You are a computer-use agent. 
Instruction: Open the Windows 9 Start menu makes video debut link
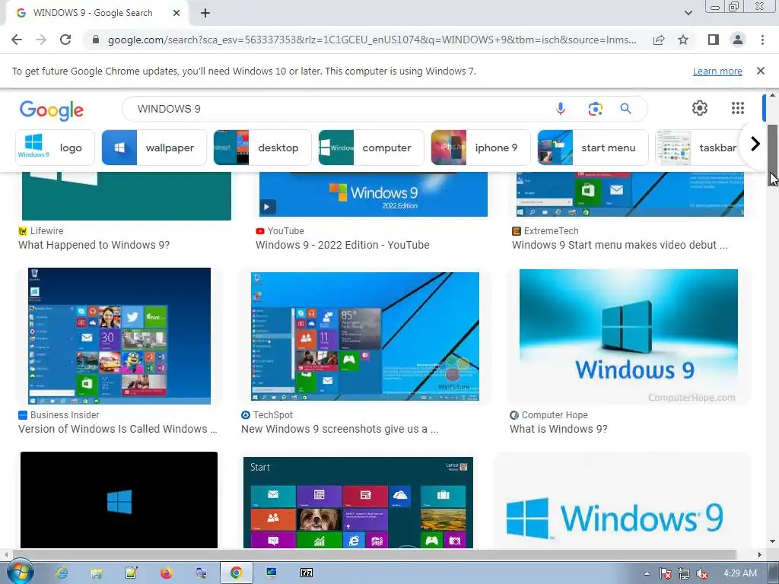[619, 245]
